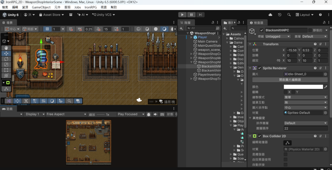Switch scene to wireframe draw mode
The width and height of the screenshot is (332, 170).
click(138, 29)
